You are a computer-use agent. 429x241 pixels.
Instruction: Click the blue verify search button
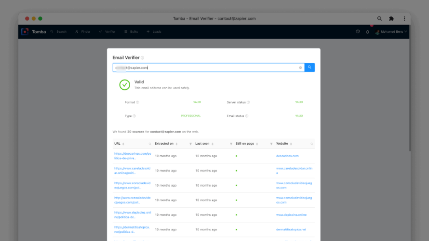[309, 67]
